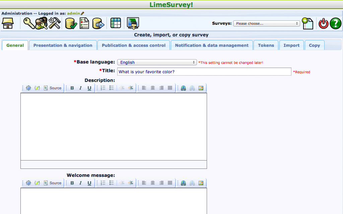Image resolution: width=343 pixels, height=214 pixels.
Task: Decrease indent in Welcome message editor
Action: point(122,183)
